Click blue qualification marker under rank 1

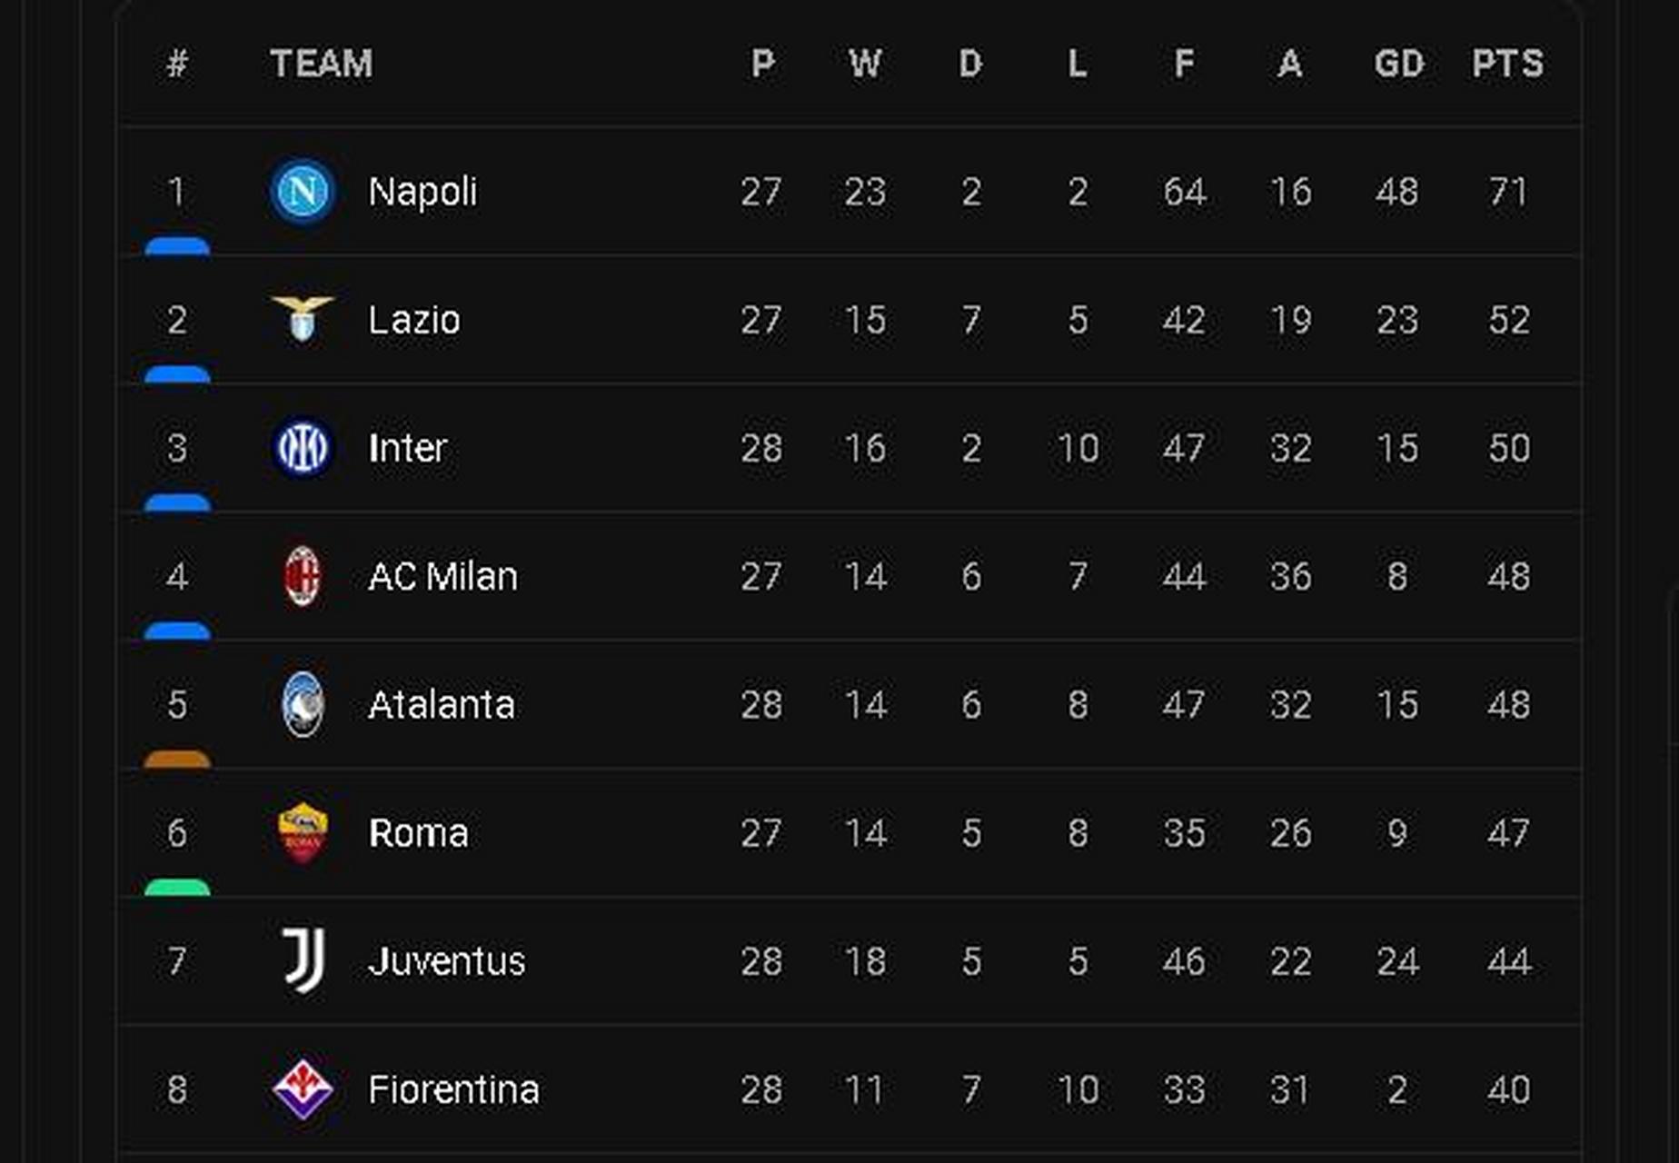(x=177, y=246)
